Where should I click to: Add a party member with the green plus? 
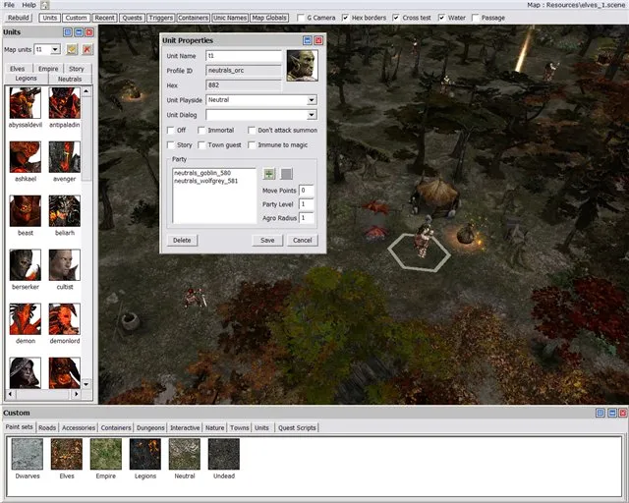(269, 174)
